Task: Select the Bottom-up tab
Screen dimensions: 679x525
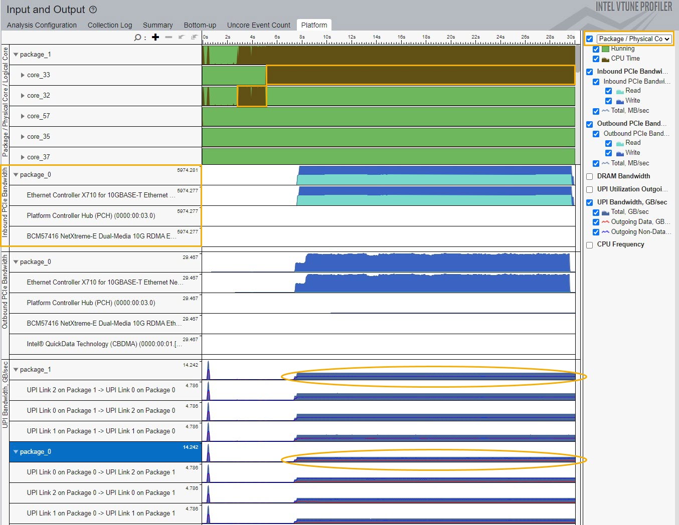Action: (x=200, y=25)
